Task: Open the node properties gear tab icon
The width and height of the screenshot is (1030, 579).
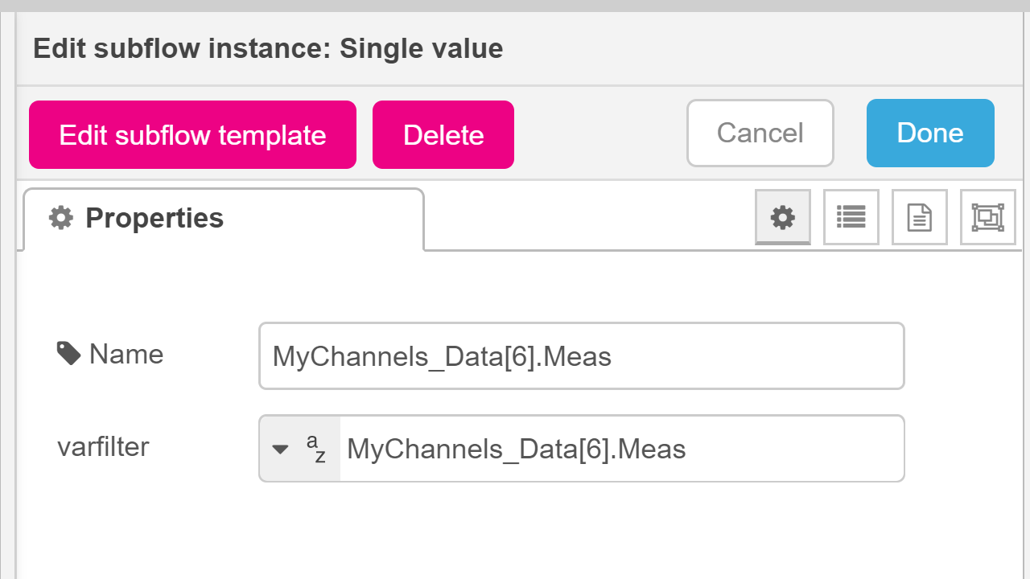Action: coord(782,217)
